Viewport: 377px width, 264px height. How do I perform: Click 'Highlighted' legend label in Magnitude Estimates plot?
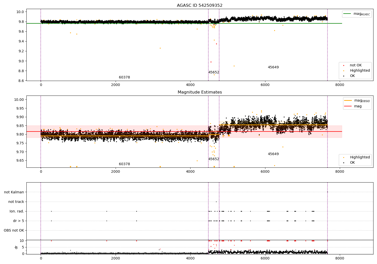pyautogui.click(x=360, y=157)
